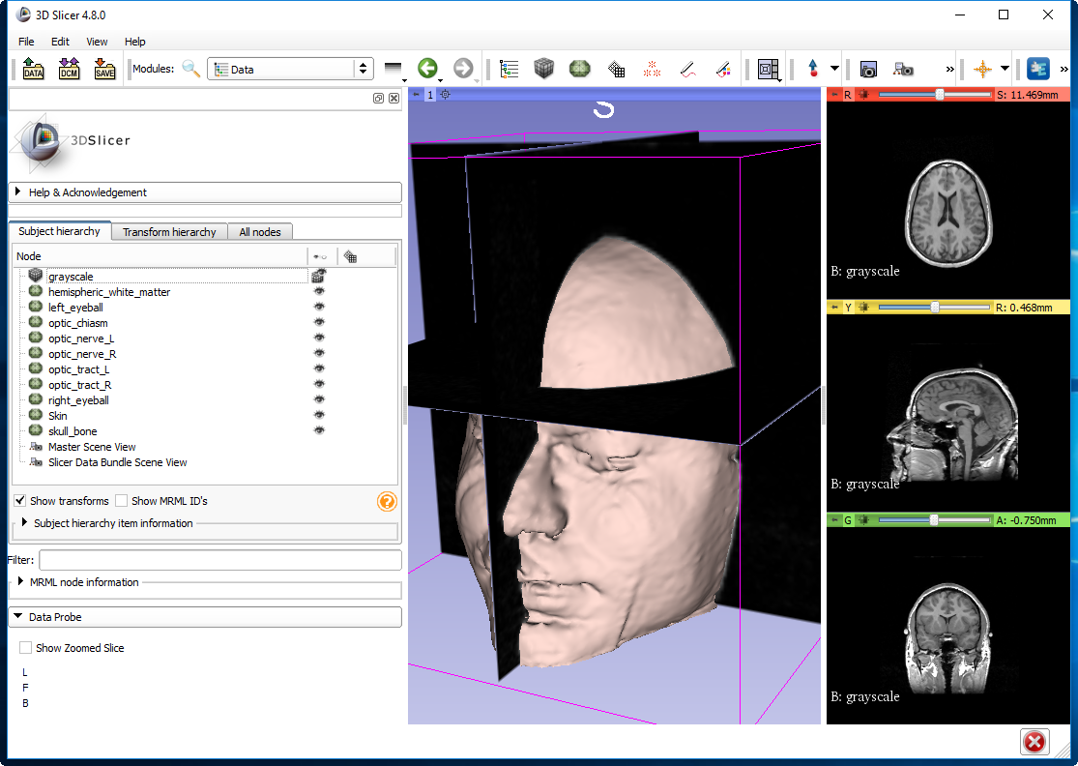Click the module search magnifier icon
The height and width of the screenshot is (766, 1078).
191,69
